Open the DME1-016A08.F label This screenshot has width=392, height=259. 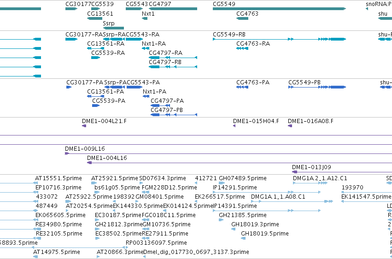coord(310,121)
